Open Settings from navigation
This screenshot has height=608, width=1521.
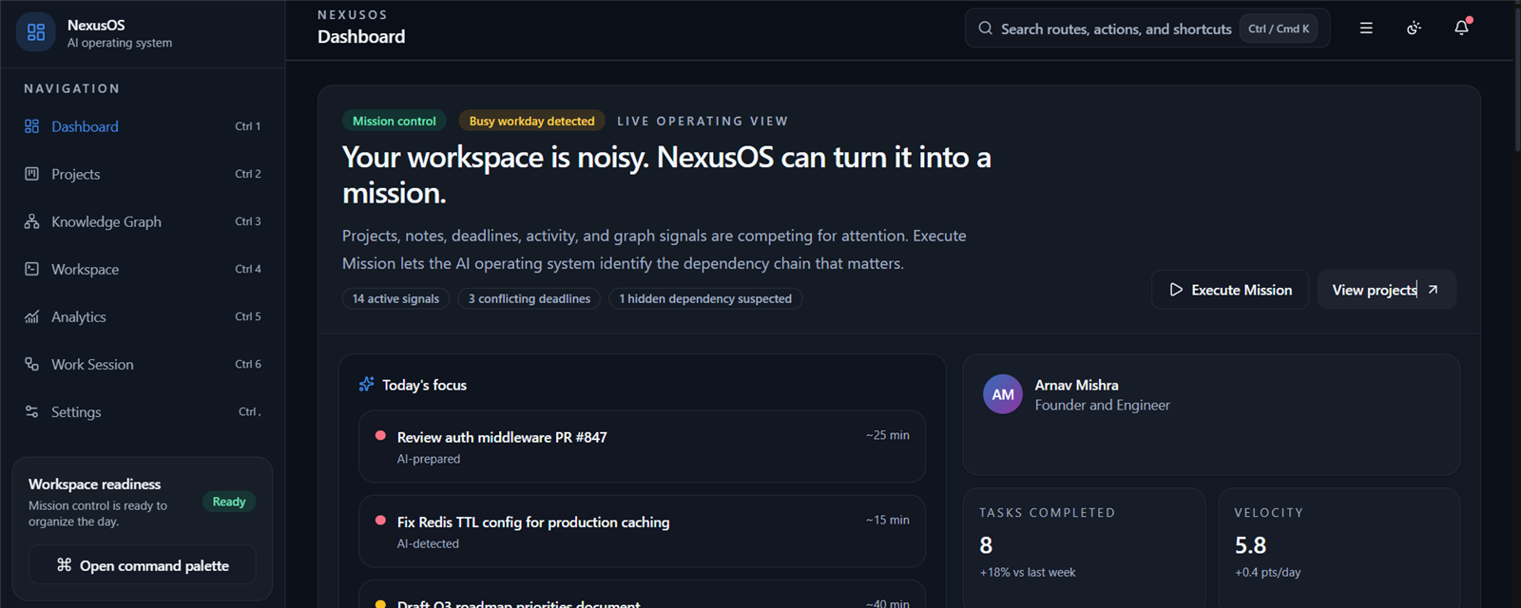click(x=143, y=411)
